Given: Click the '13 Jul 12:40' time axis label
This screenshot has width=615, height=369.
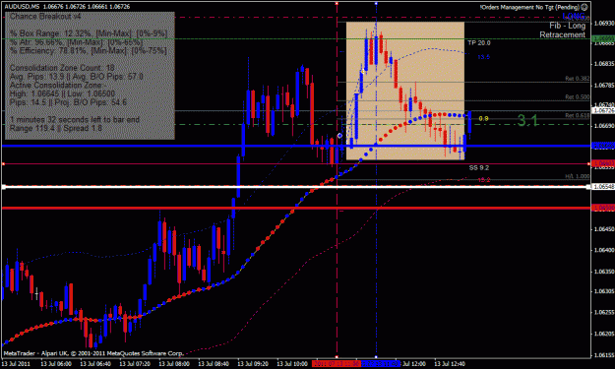Looking at the screenshot, I should coord(450,364).
